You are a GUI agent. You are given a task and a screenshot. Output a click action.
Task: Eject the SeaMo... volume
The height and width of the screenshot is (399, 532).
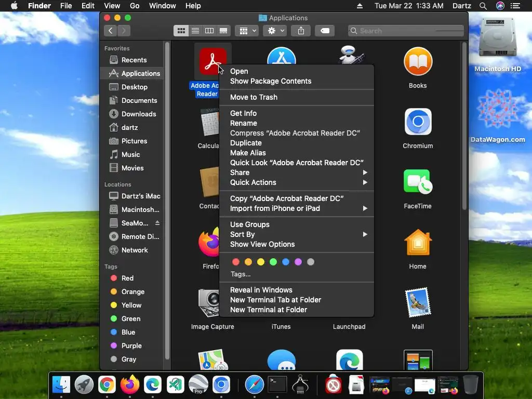pyautogui.click(x=157, y=223)
